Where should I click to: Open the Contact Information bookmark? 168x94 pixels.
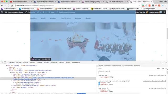pyautogui.click(x=9, y=9)
